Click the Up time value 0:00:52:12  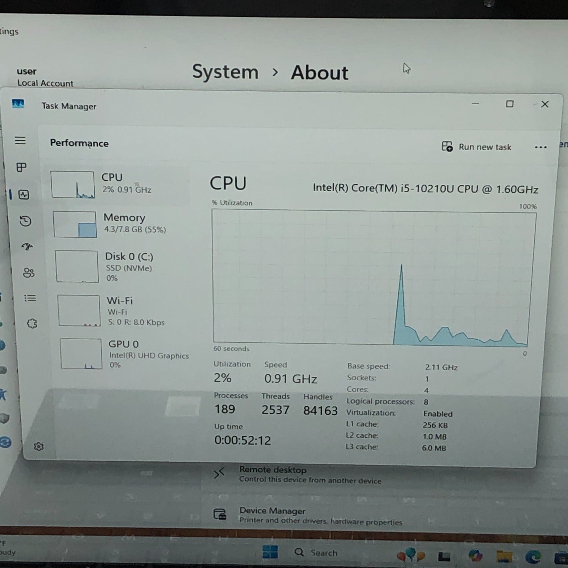coord(243,440)
